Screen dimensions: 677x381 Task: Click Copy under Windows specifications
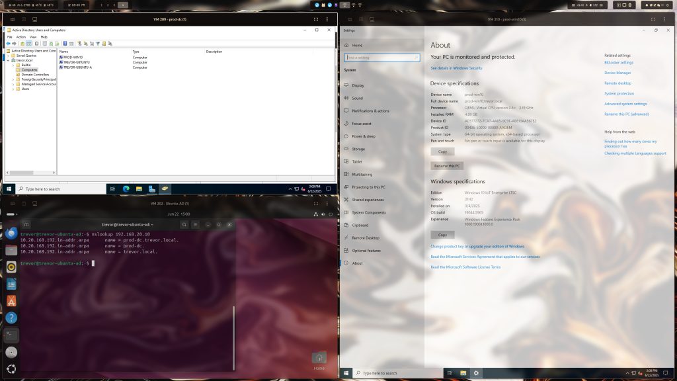tap(442, 235)
